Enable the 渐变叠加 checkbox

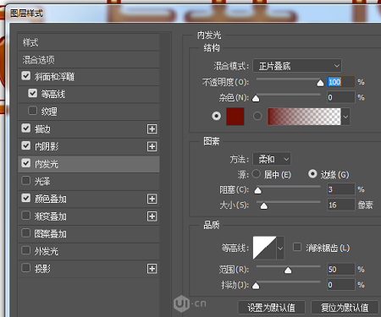pos(26,216)
